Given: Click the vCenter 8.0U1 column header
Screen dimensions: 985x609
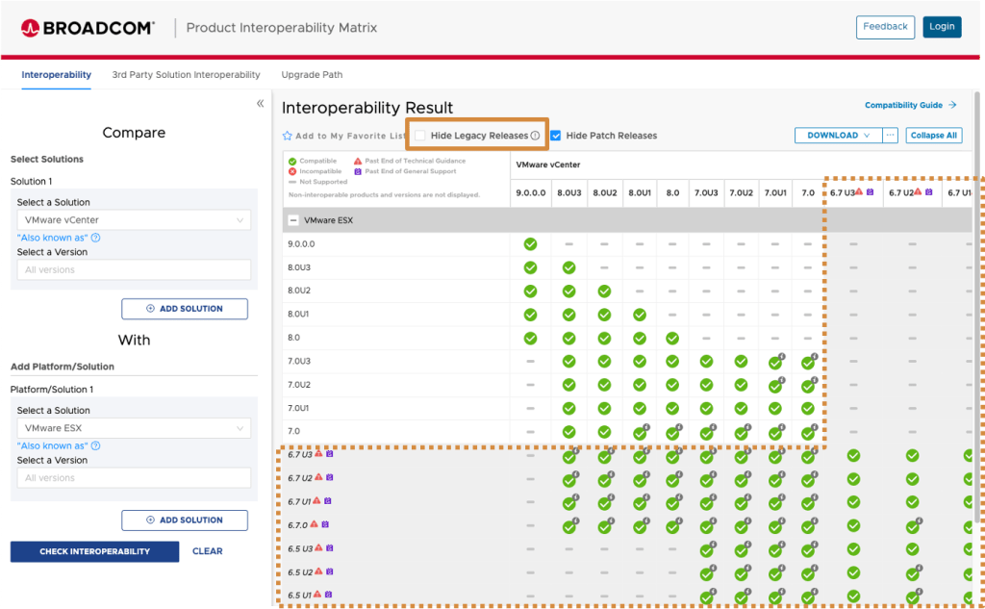Looking at the screenshot, I should (640, 193).
